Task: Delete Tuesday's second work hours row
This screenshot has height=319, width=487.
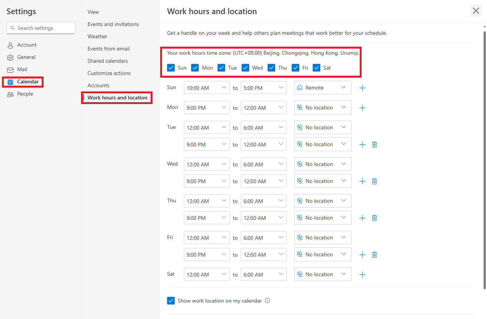Action: point(374,144)
